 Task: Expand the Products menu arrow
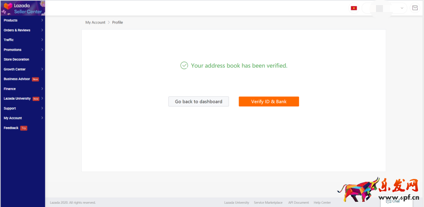point(42,20)
